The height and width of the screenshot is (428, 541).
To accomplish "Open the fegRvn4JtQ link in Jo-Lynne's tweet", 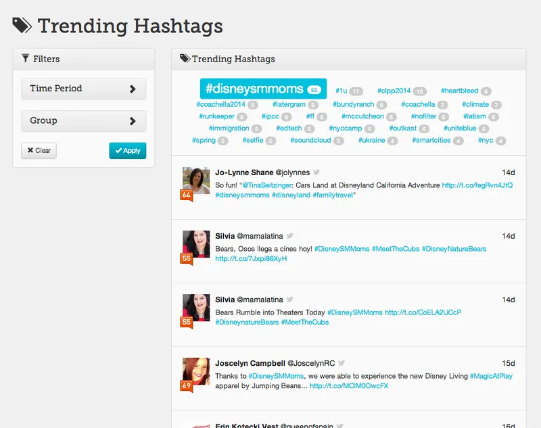I will [x=477, y=185].
